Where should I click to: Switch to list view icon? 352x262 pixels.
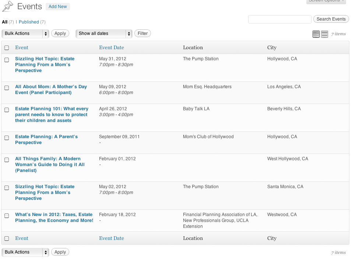pos(316,34)
